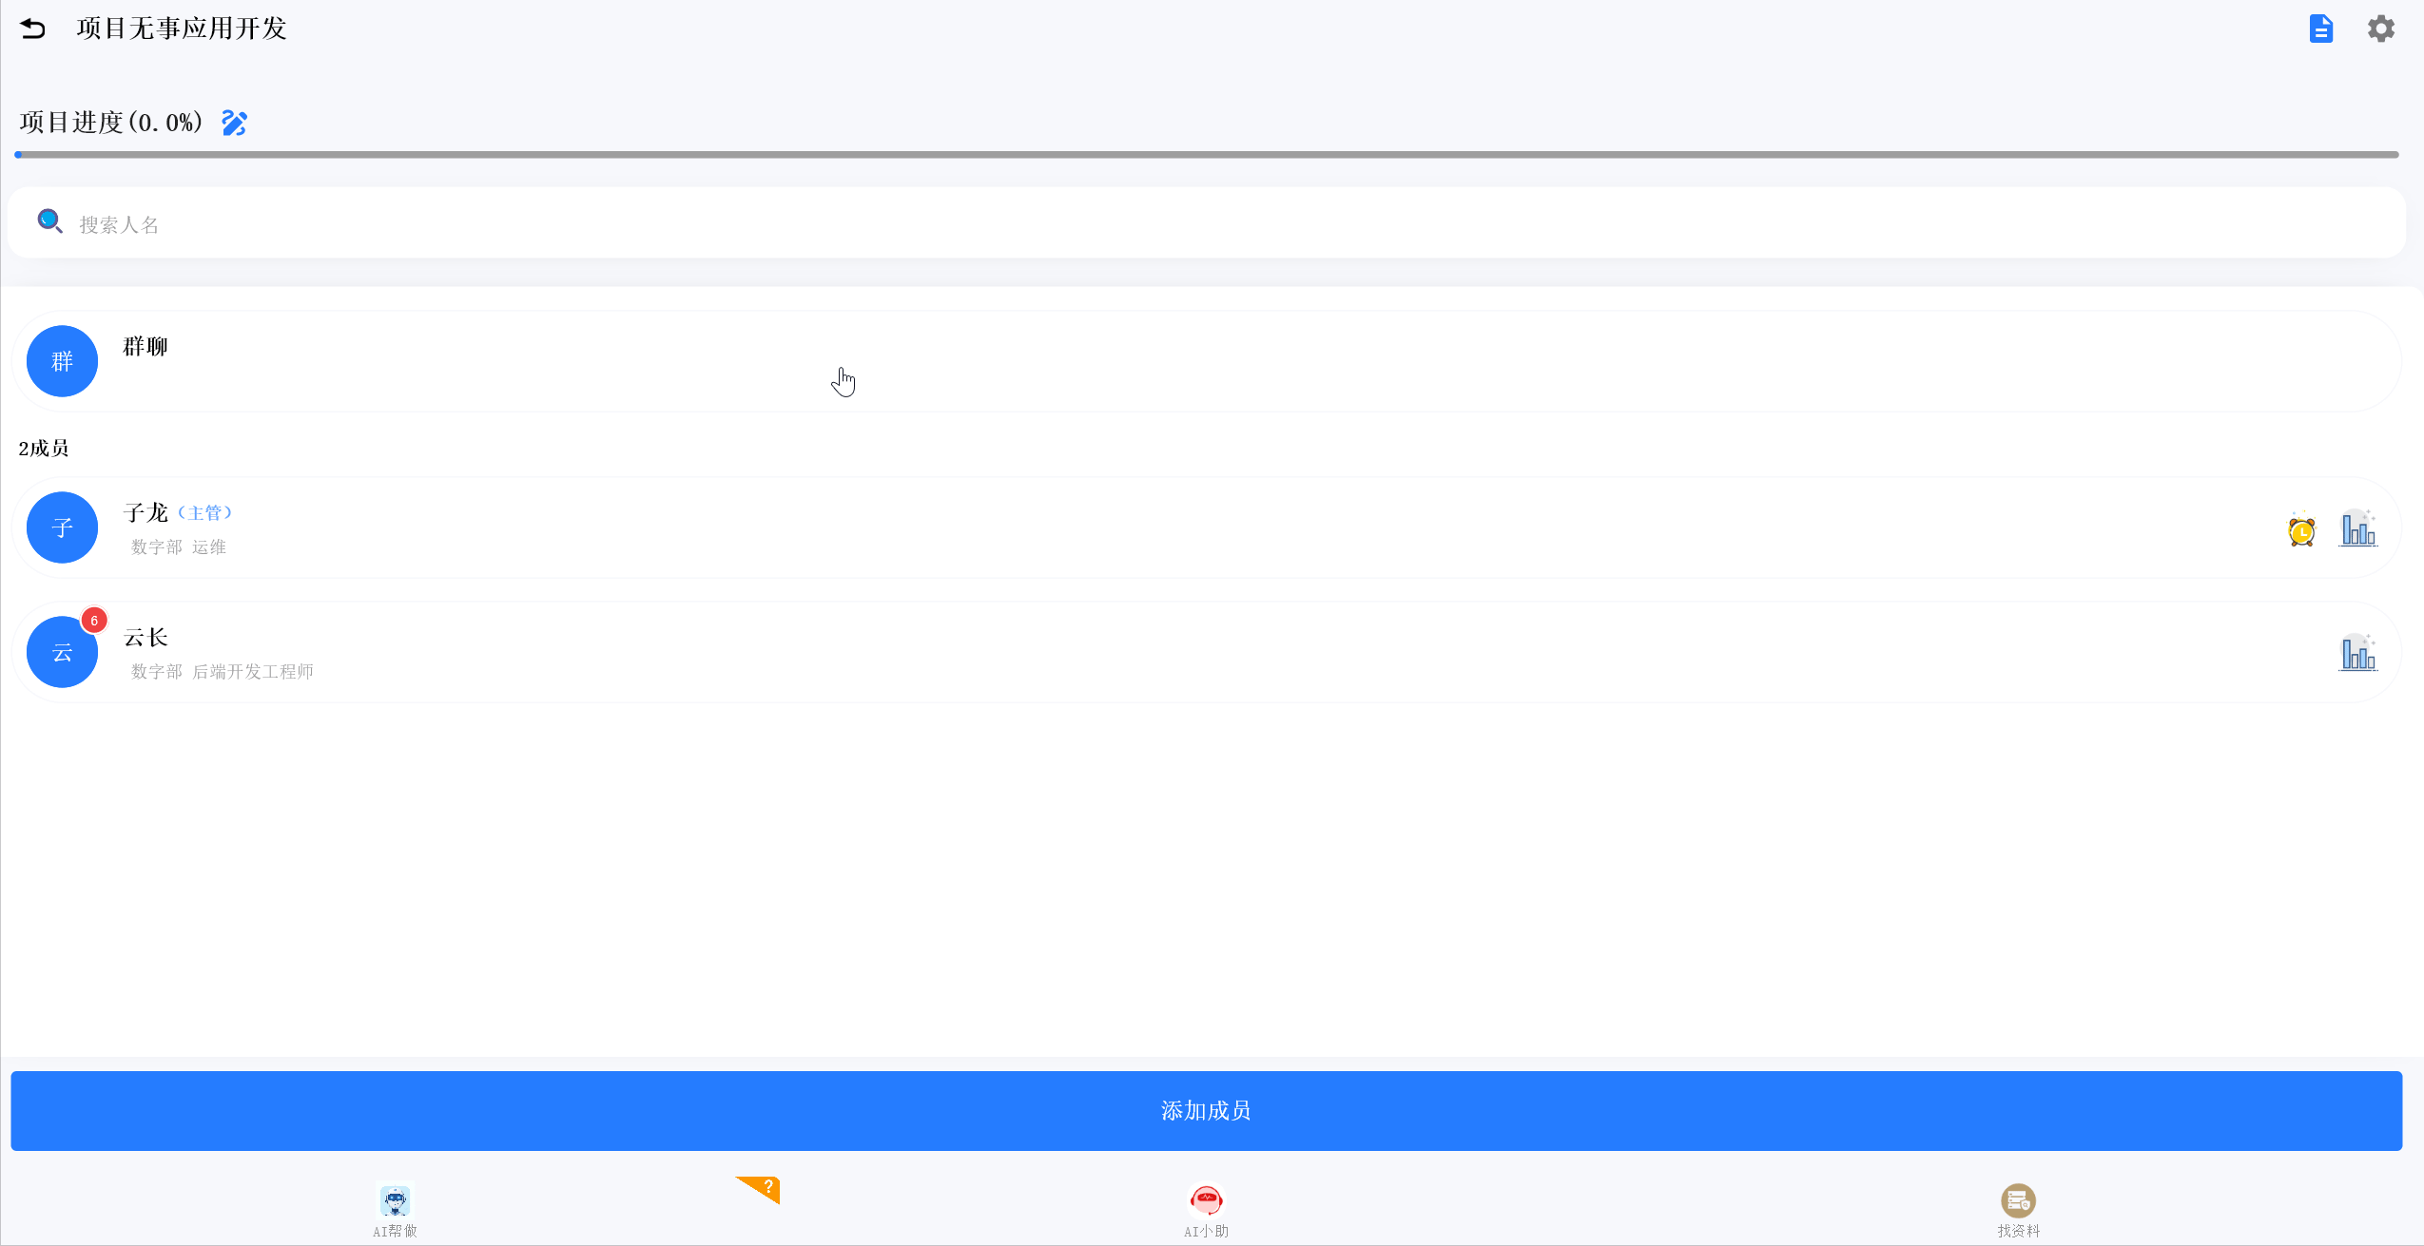This screenshot has width=2424, height=1246.
Task: Open project settings gear
Action: point(2380,29)
